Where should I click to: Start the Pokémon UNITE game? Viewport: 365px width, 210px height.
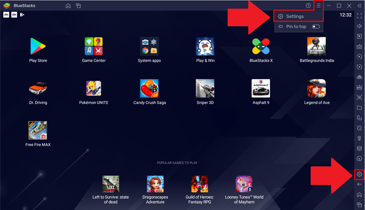[x=94, y=89]
